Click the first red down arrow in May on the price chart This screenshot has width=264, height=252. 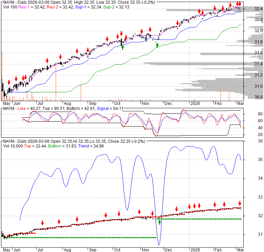coord(9,83)
